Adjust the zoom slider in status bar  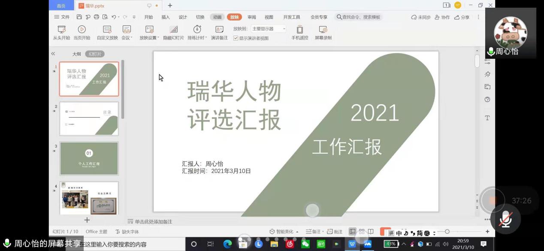pos(447,232)
